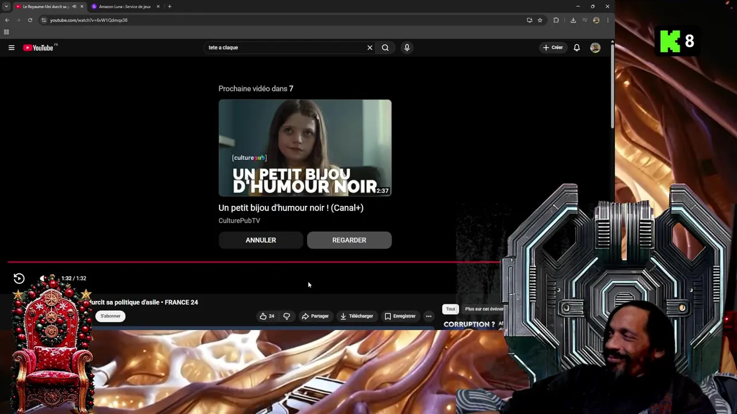Click the Partager share button

click(316, 316)
